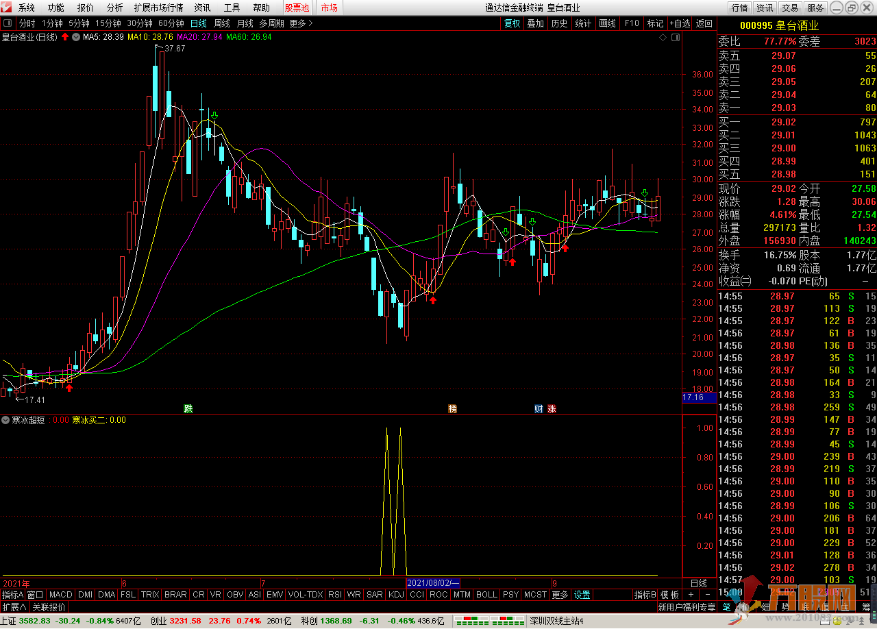
Task: Click the red up arrow beside 皇台酒业(日线)
Action: 65,36
